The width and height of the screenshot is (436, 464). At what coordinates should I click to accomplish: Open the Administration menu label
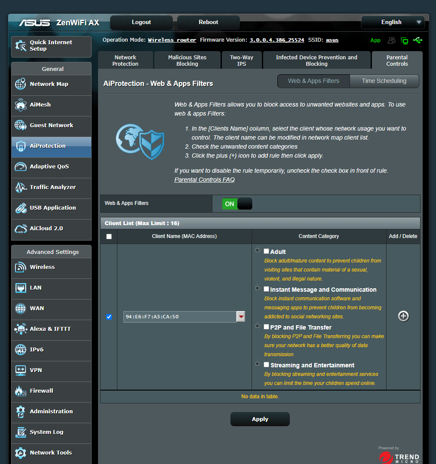51,412
